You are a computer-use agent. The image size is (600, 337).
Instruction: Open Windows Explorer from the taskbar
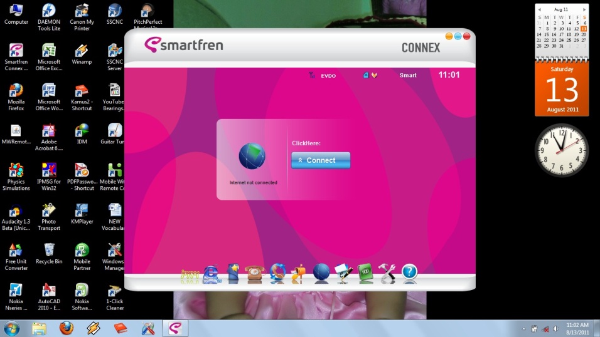click(39, 329)
